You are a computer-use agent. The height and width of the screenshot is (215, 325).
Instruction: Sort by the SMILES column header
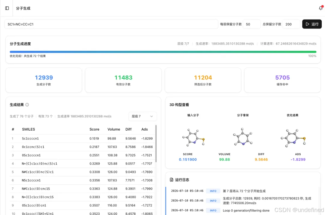(x=28, y=129)
